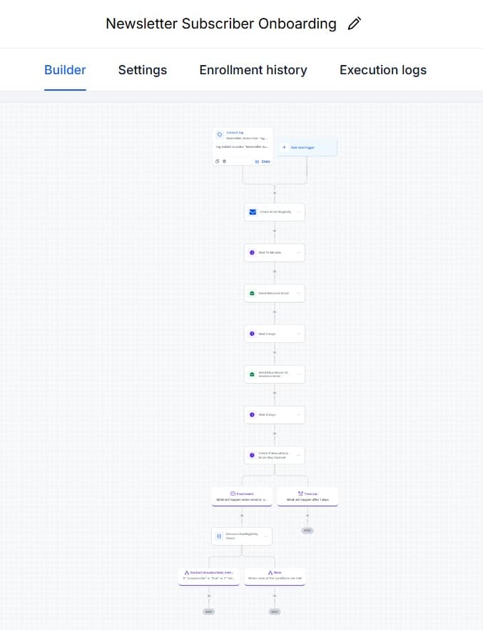Viewport: 483px width, 630px height.
Task: Open options on the first Wait 2 Days step
Action: point(298,334)
